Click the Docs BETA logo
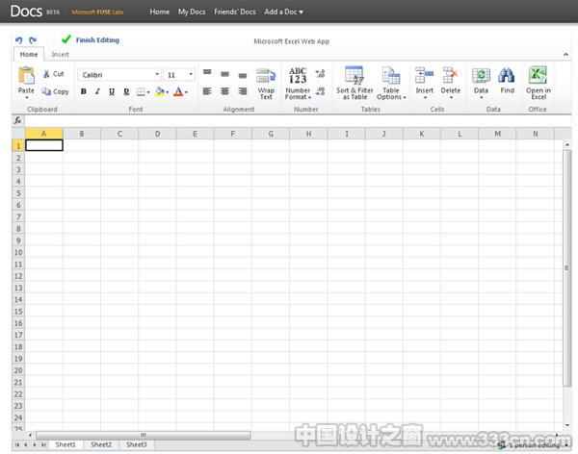 click(x=35, y=12)
